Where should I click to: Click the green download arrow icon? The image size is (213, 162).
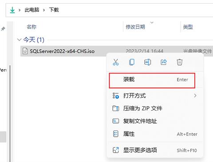12,10
